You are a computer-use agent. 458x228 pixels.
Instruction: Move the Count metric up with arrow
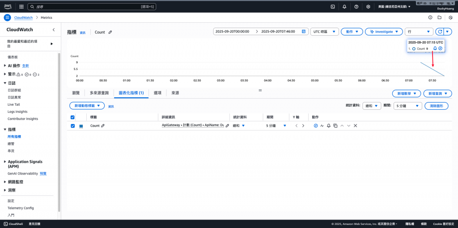tap(342, 126)
